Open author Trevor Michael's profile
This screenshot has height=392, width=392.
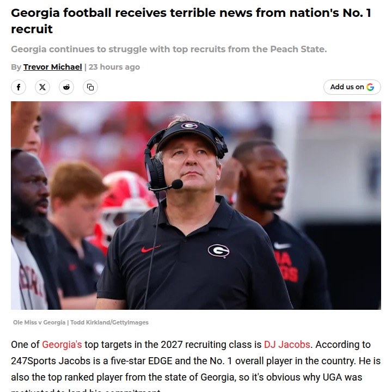coord(53,67)
